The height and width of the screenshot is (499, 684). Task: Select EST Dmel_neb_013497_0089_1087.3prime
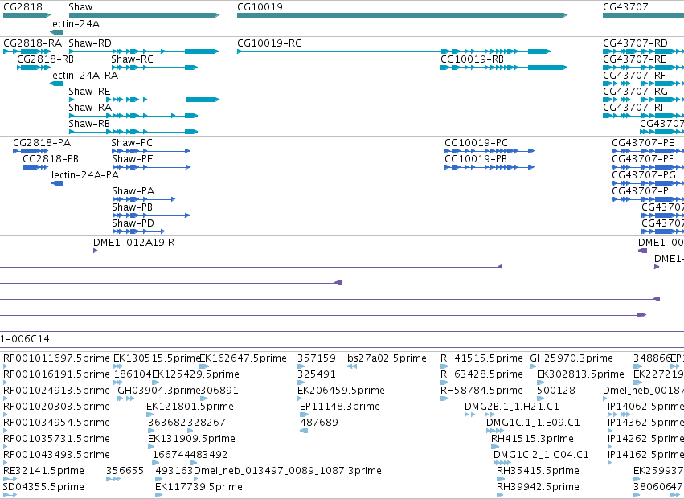click(x=288, y=472)
